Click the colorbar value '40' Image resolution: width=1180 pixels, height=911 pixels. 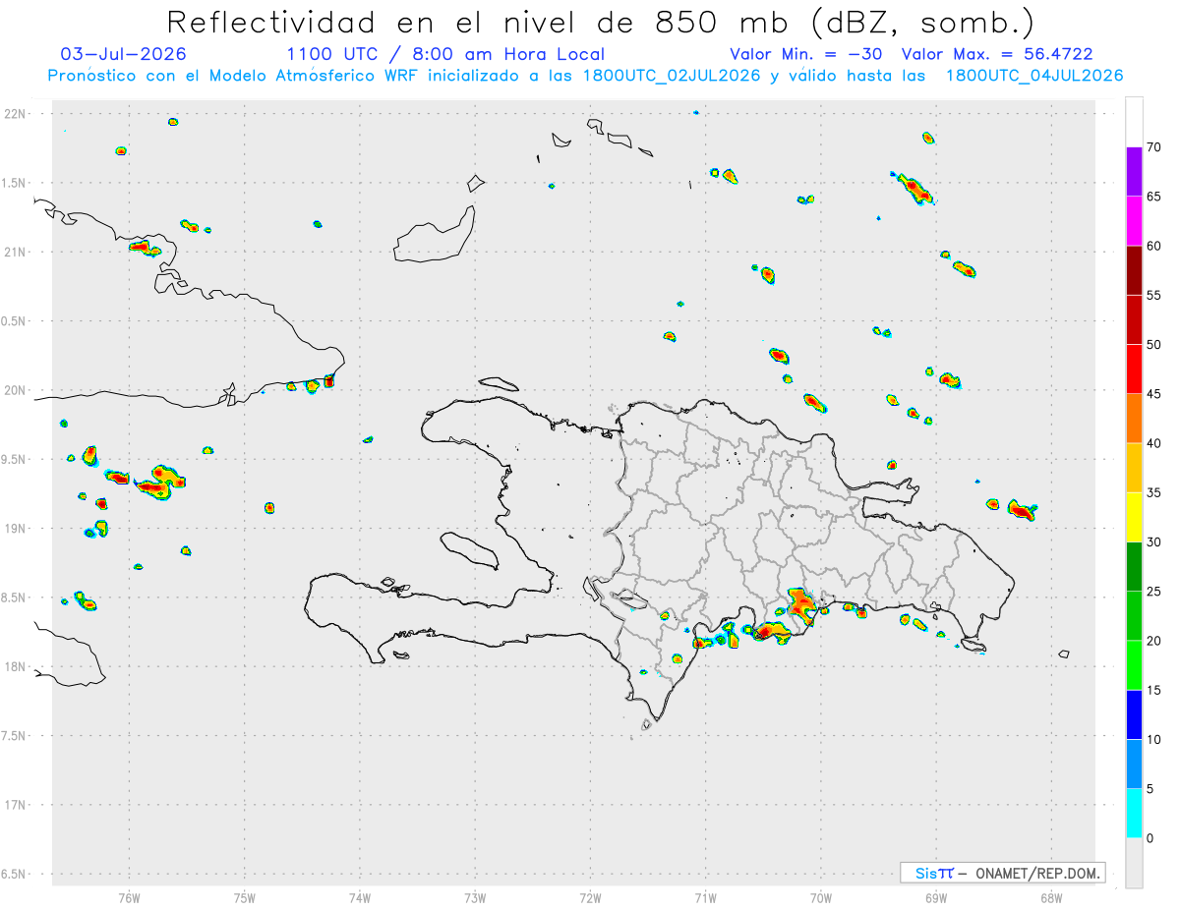coord(1153,443)
